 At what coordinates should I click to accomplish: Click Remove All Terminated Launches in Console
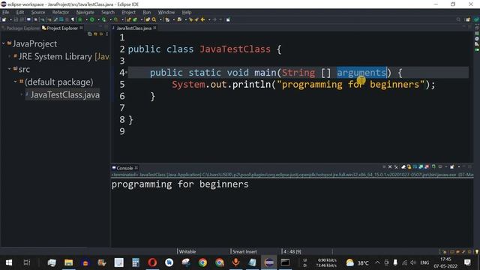396,166
